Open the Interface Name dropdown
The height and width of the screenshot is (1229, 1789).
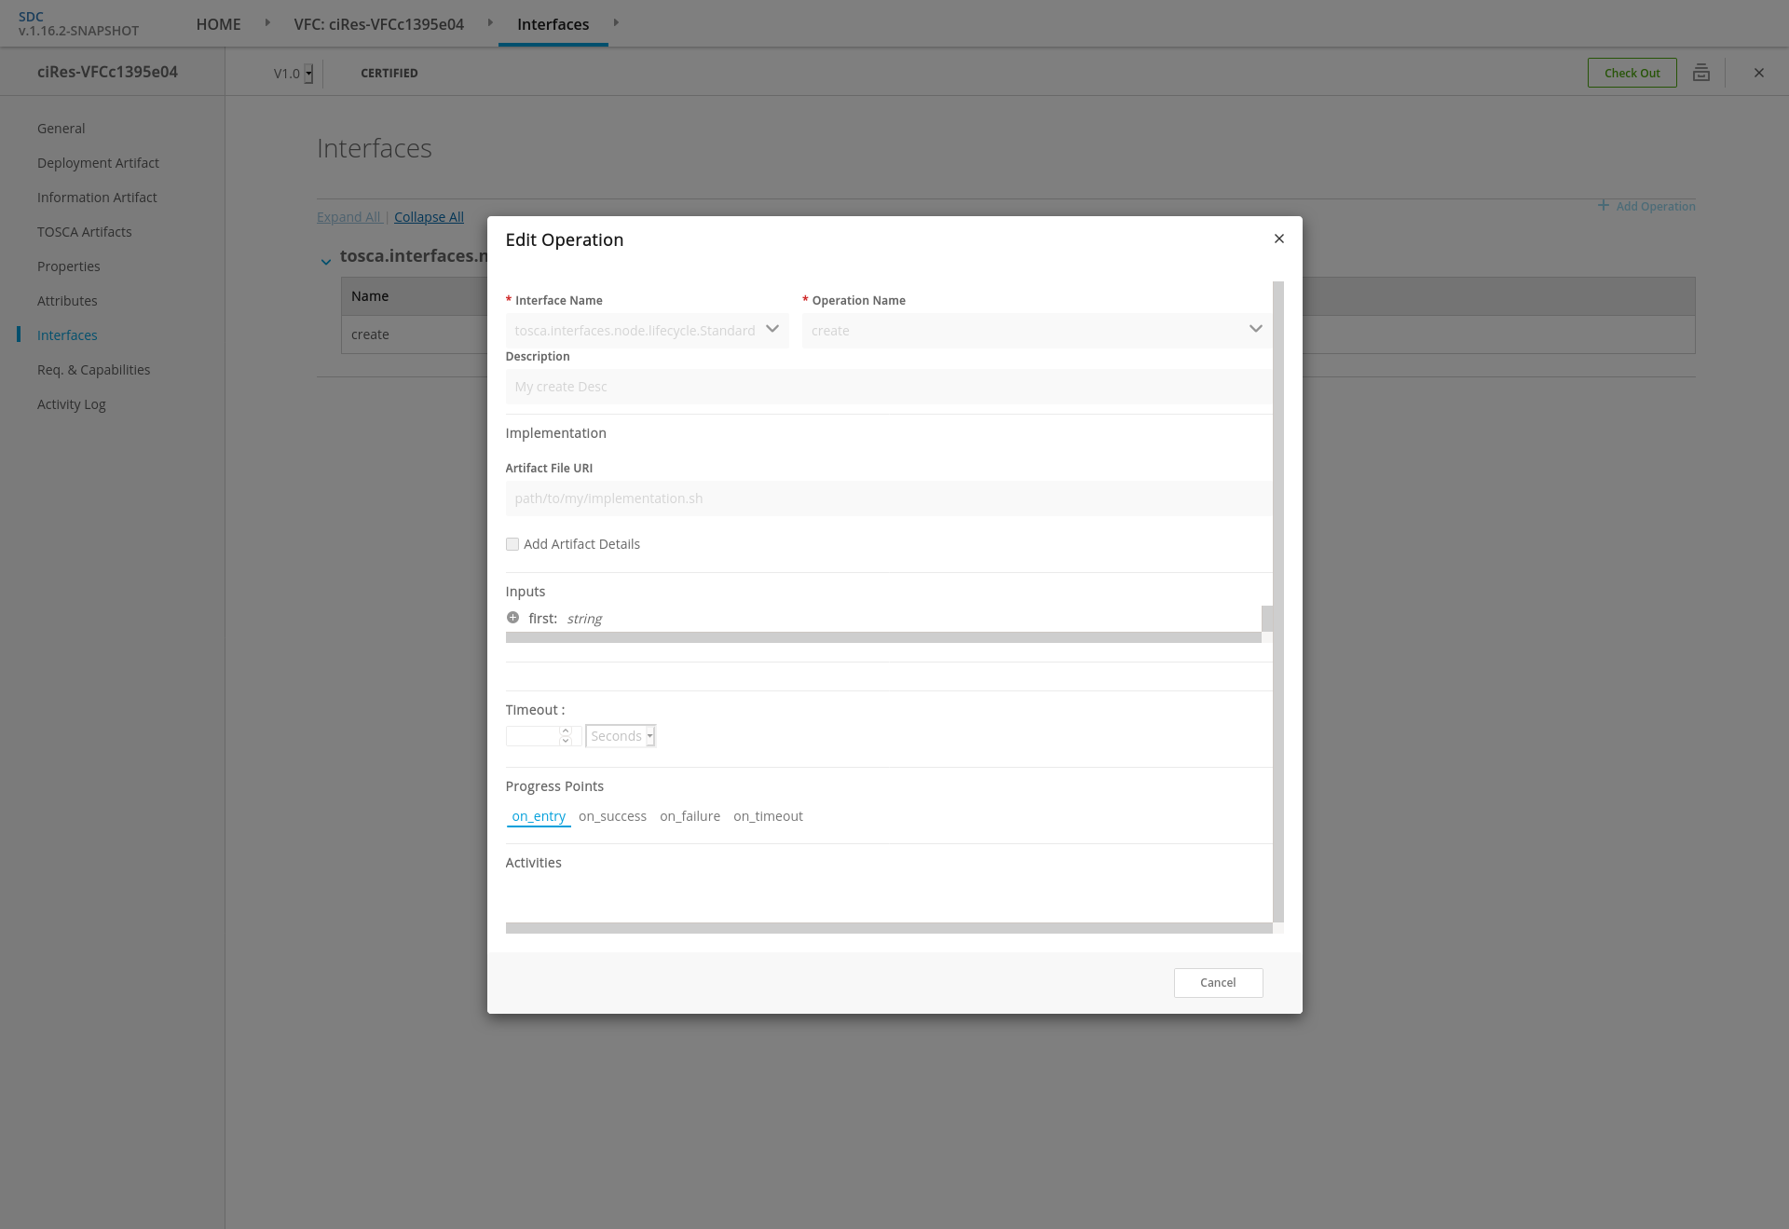(x=772, y=329)
